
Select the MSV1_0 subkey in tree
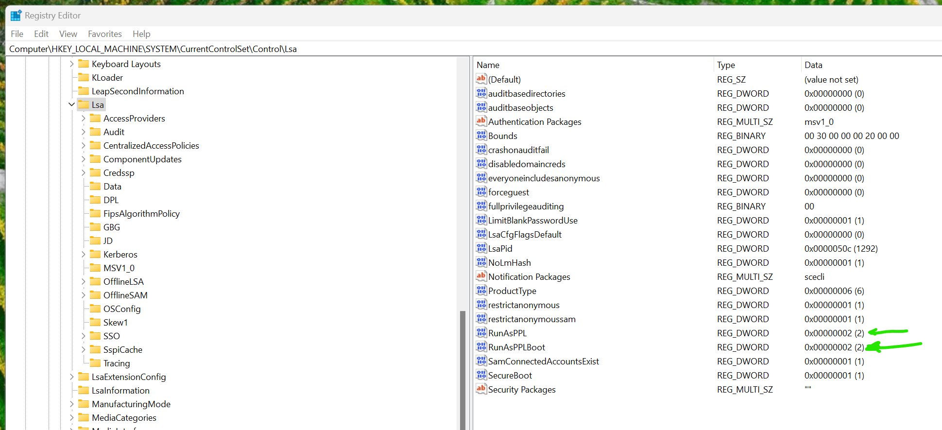pos(119,268)
